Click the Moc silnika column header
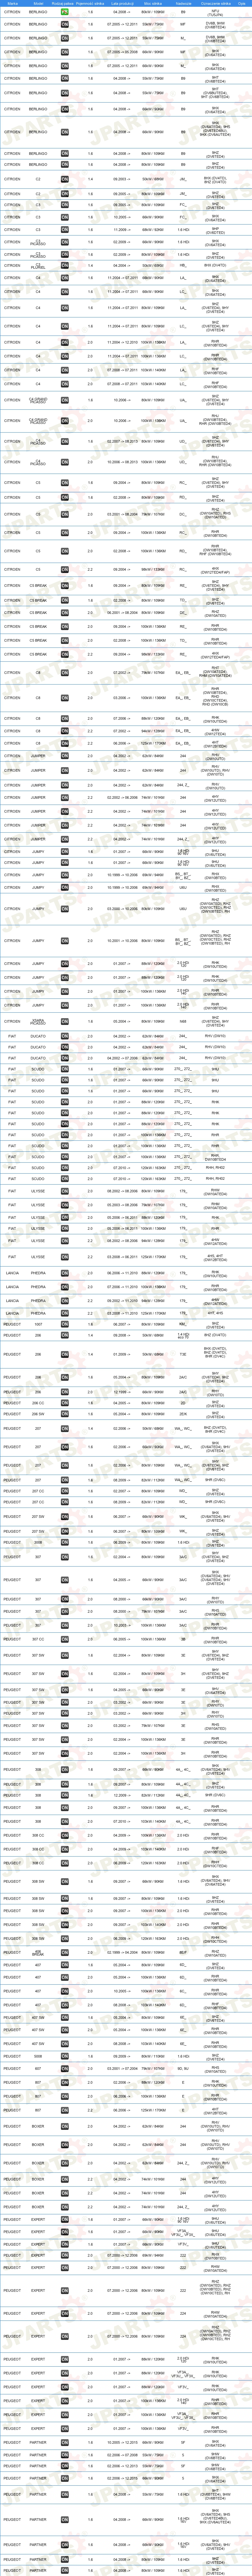 pyautogui.click(x=153, y=3)
